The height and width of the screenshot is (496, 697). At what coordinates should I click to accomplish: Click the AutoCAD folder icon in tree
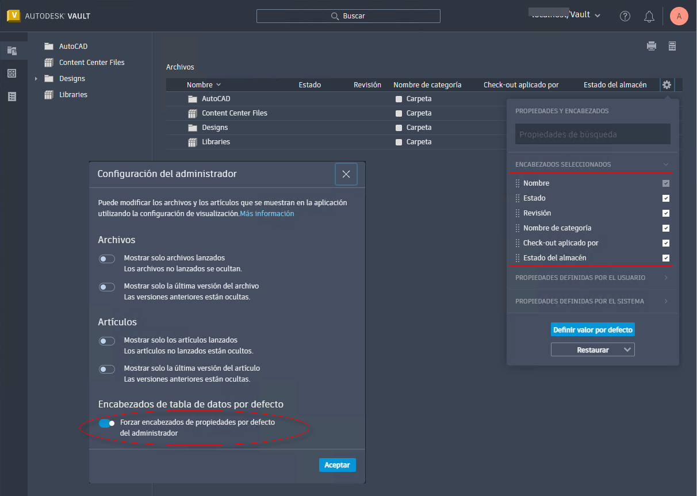49,47
